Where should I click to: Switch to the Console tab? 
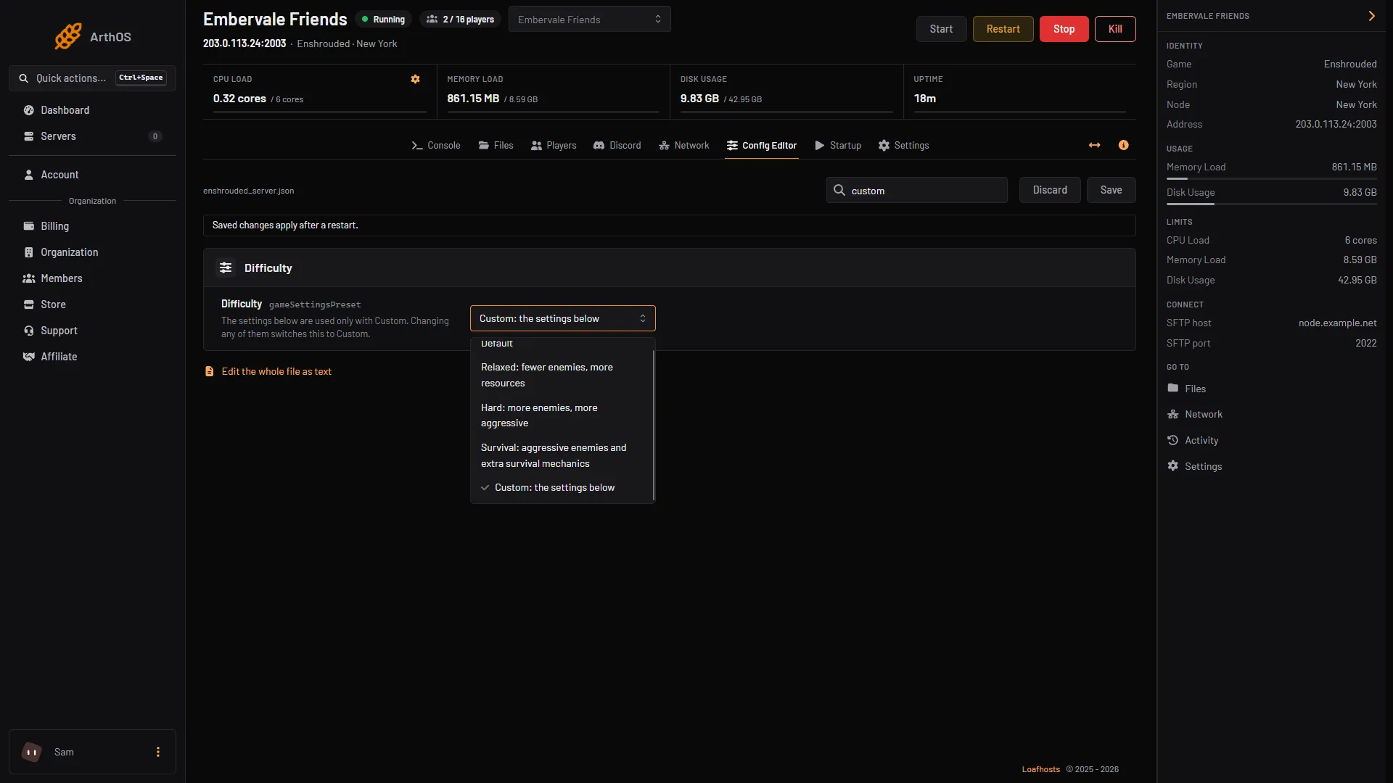pos(436,146)
